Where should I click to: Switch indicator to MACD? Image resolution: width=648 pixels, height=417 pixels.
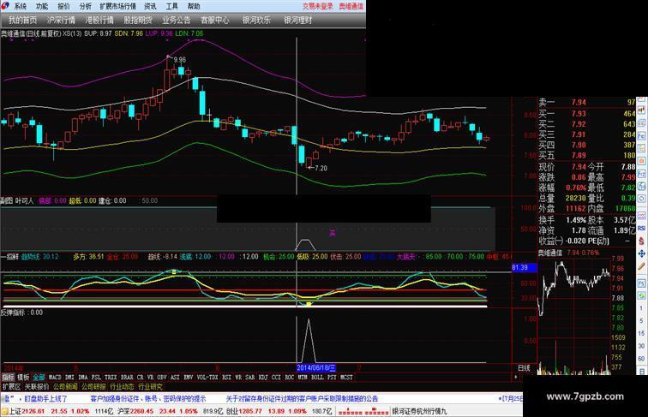click(x=55, y=377)
